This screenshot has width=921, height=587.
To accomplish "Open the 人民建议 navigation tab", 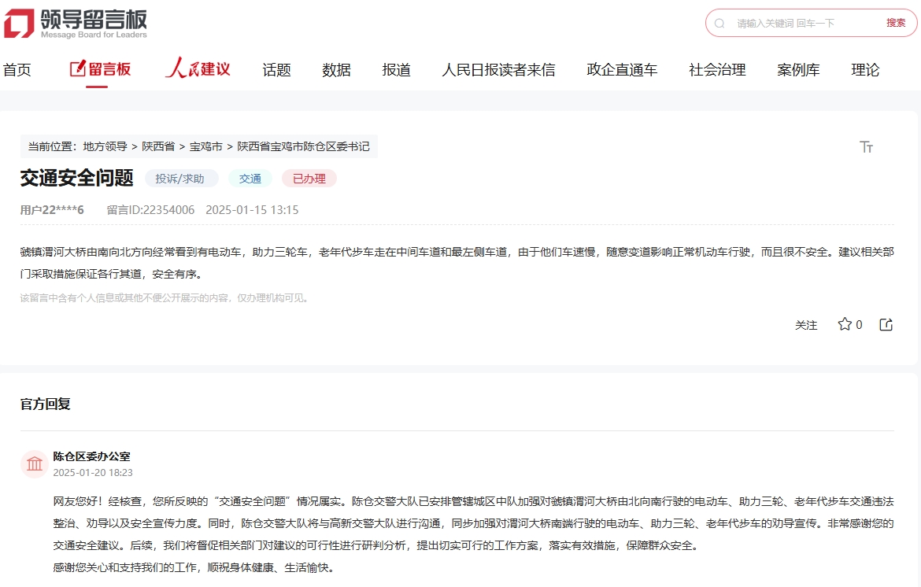I will coord(198,68).
